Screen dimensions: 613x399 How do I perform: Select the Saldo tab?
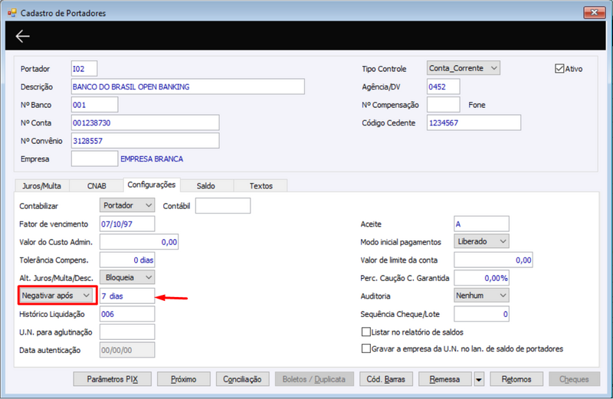[206, 185]
